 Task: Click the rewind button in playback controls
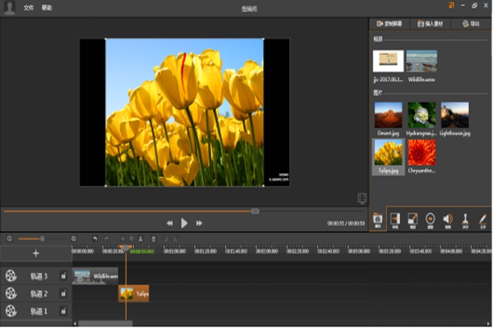pyautogui.click(x=170, y=222)
